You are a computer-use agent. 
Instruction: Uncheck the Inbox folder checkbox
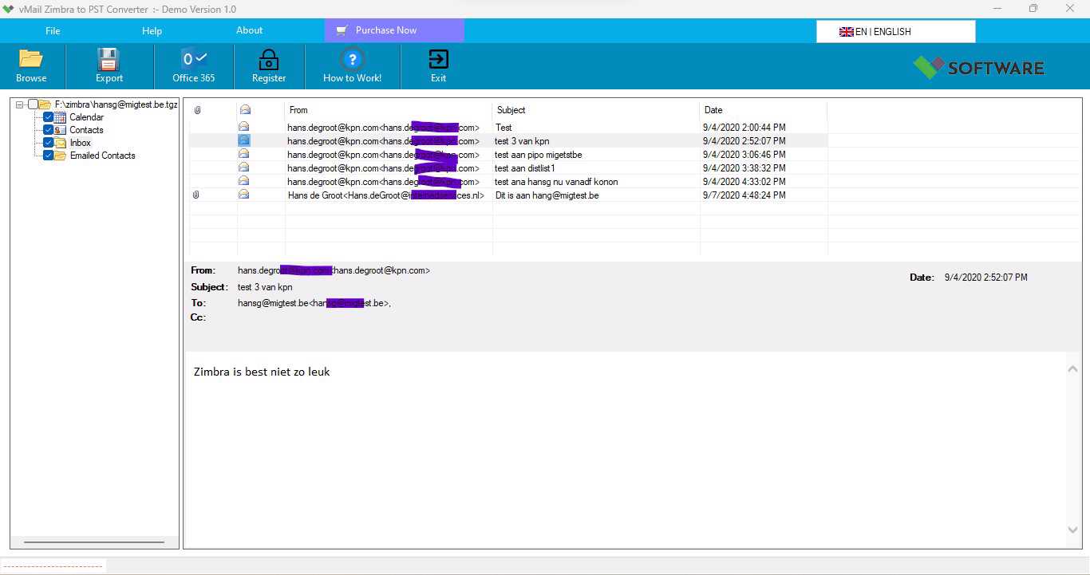pyautogui.click(x=49, y=143)
